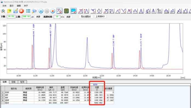Open the list view icon with horizontal lines

click(28, 11)
